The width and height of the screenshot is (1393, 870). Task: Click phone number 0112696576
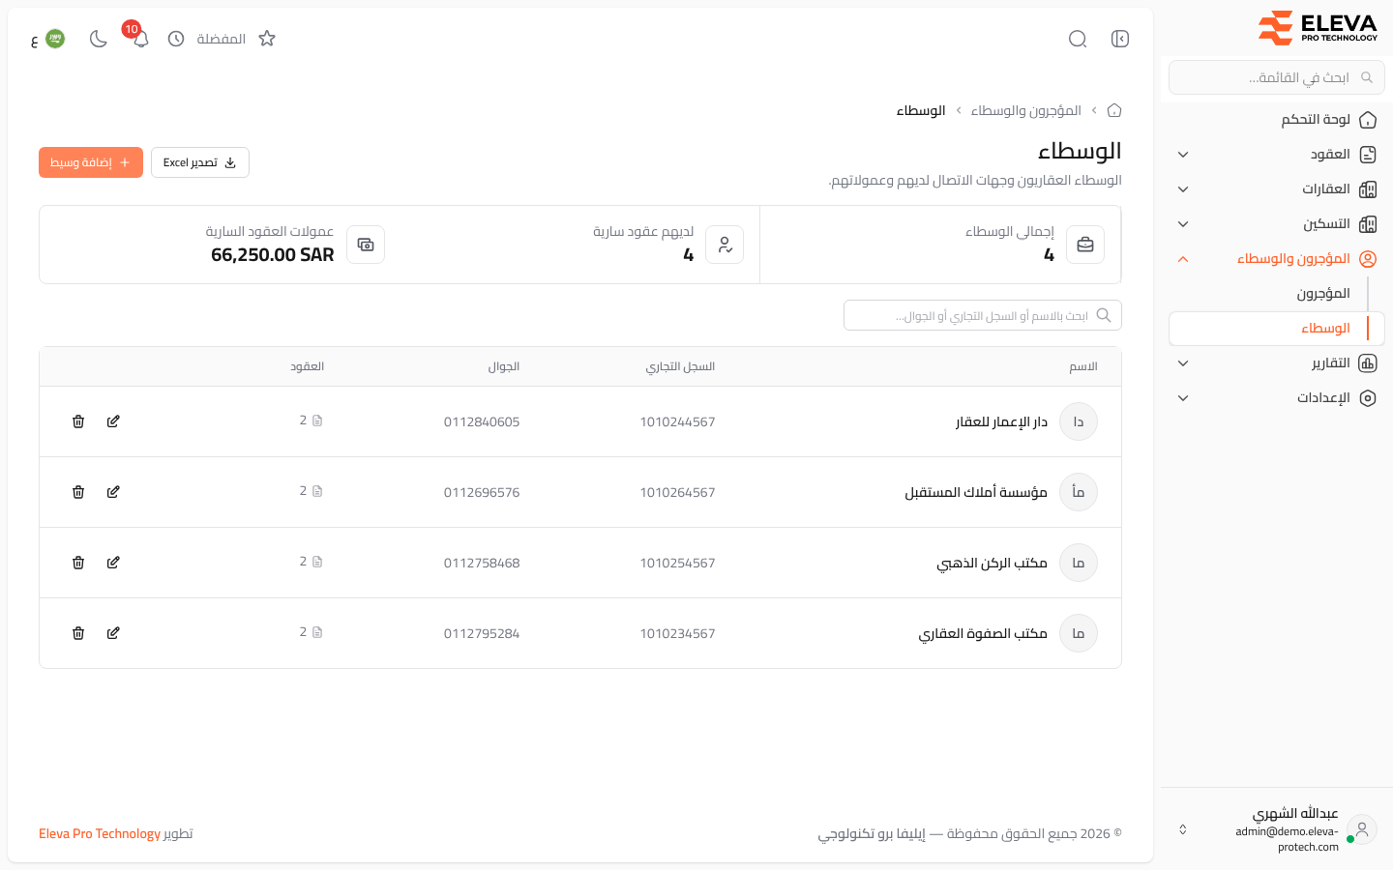tap(482, 492)
